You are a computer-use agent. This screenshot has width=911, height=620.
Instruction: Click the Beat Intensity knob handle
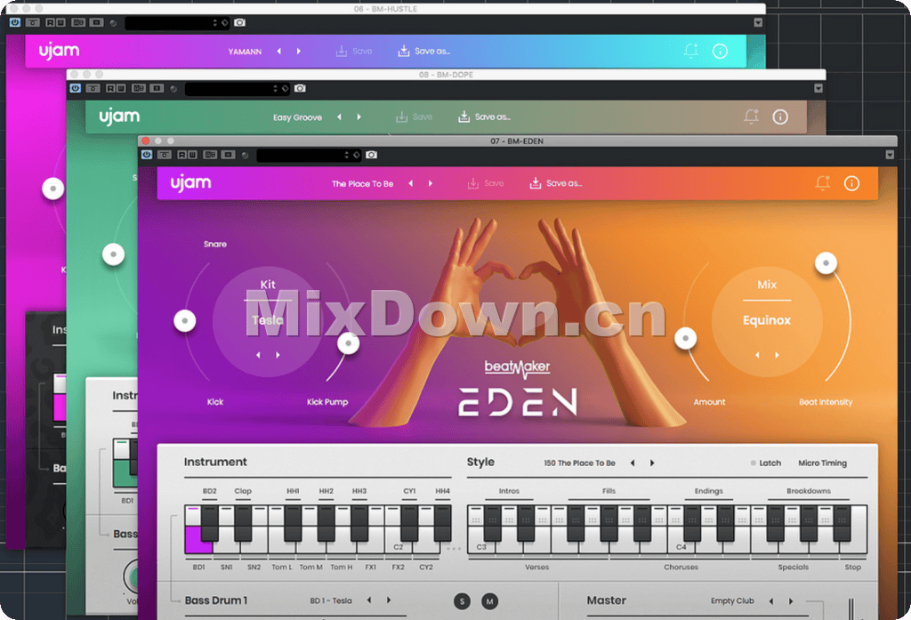826,262
